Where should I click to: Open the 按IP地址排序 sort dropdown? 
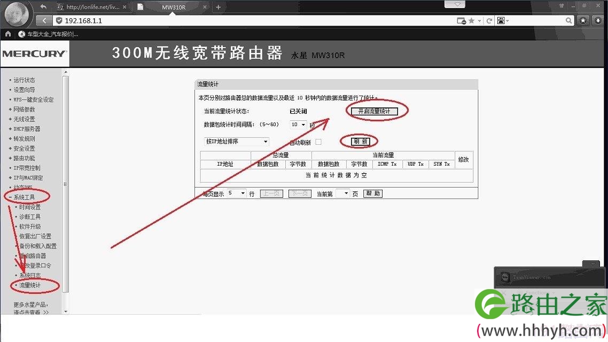tap(236, 142)
